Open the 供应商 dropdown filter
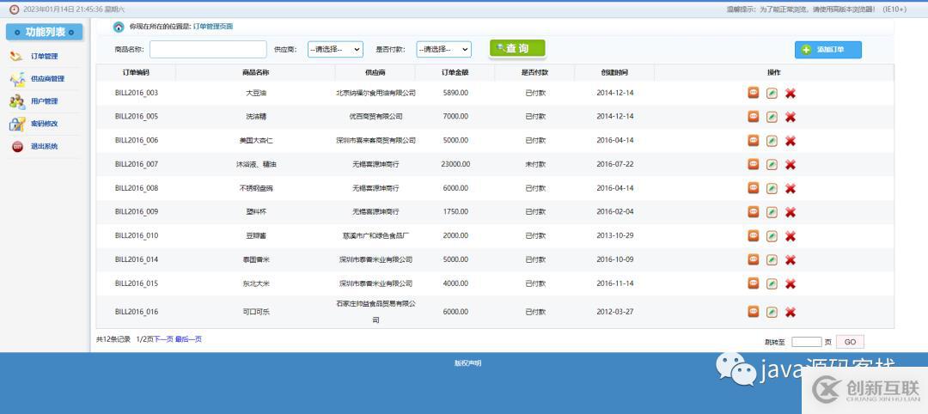The image size is (928, 414). (x=335, y=50)
